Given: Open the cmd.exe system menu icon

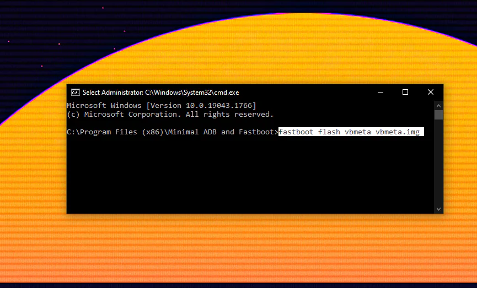Looking at the screenshot, I should point(75,93).
